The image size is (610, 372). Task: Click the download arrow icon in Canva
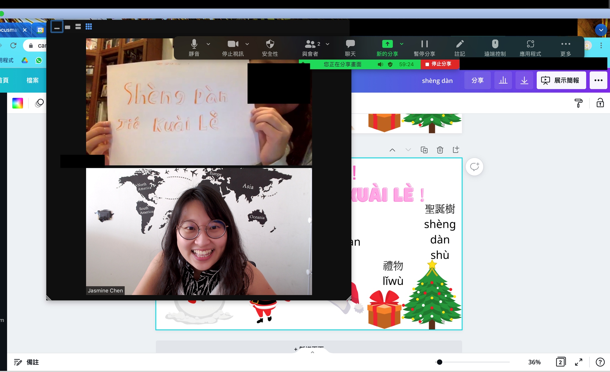524,80
